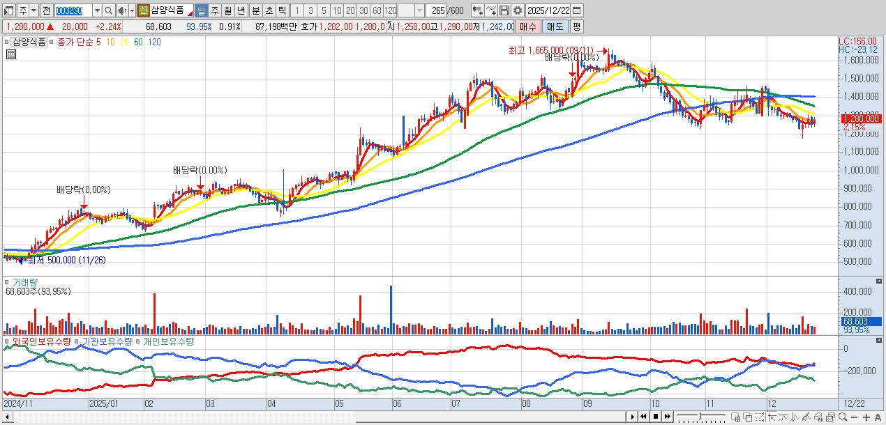Open the dropdown arrow beside speaker icon

tap(132, 10)
